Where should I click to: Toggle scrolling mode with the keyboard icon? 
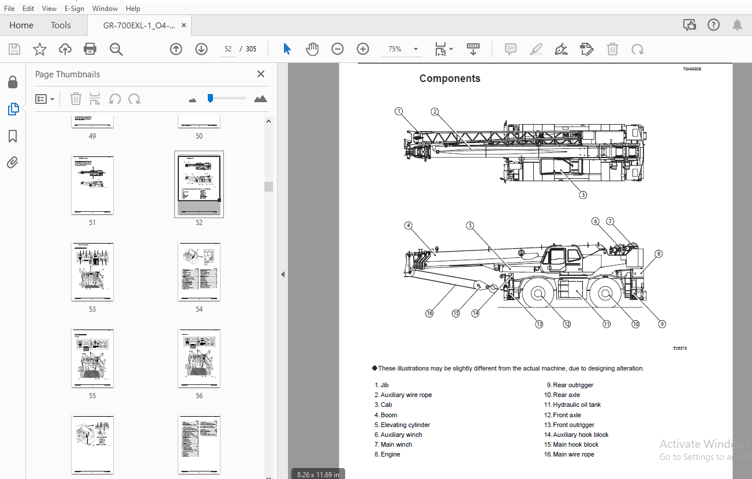pyautogui.click(x=473, y=49)
